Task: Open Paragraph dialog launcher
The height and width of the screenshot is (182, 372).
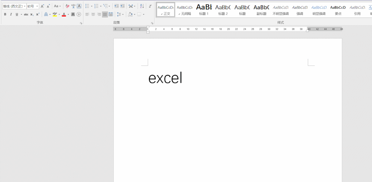Action: (x=152, y=23)
